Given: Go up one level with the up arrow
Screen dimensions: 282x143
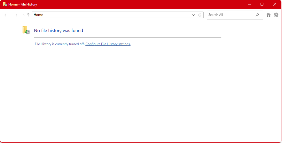Looking at the screenshot, I should (x=28, y=15).
